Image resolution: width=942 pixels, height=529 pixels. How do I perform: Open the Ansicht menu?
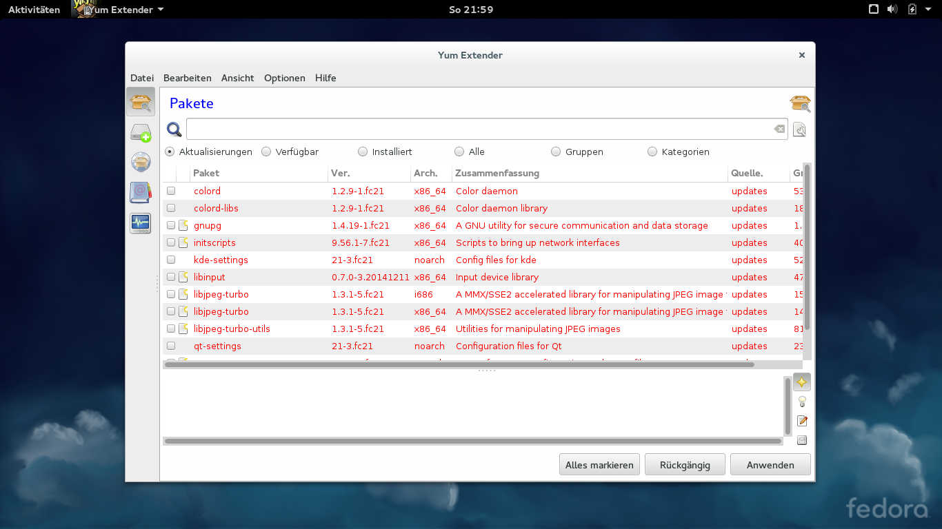pos(238,78)
